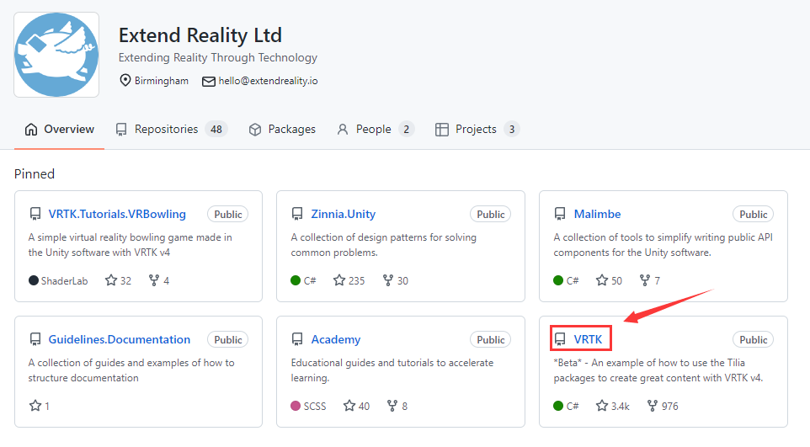This screenshot has height=447, width=810.
Task: Click repo icon beside Zinnia.Unity
Action: click(297, 214)
